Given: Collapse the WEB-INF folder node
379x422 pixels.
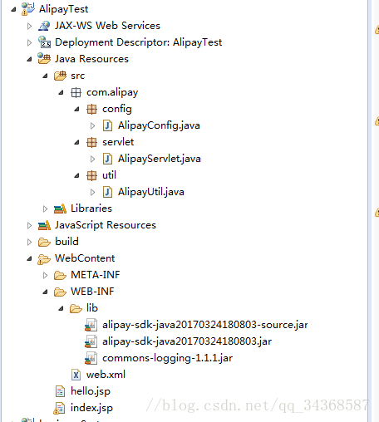Looking at the screenshot, I should [x=45, y=292].
